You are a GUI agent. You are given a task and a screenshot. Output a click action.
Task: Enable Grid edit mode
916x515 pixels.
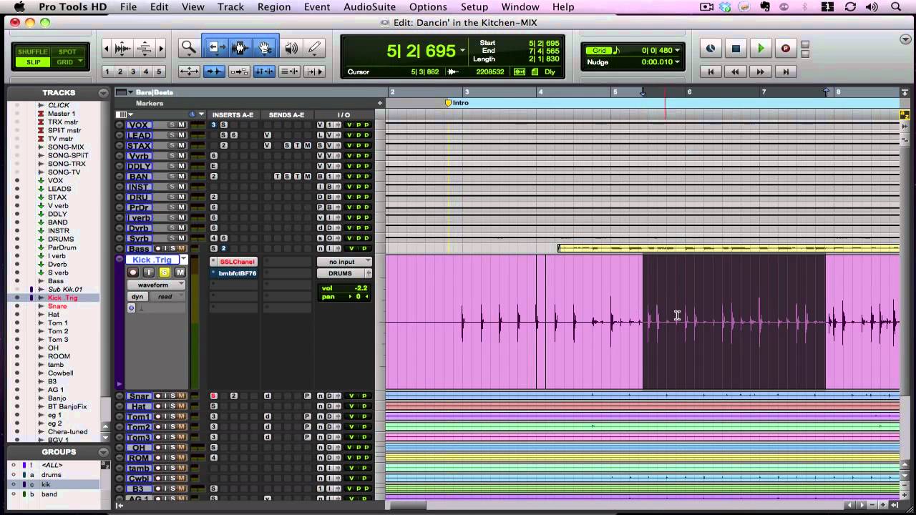tap(67, 62)
